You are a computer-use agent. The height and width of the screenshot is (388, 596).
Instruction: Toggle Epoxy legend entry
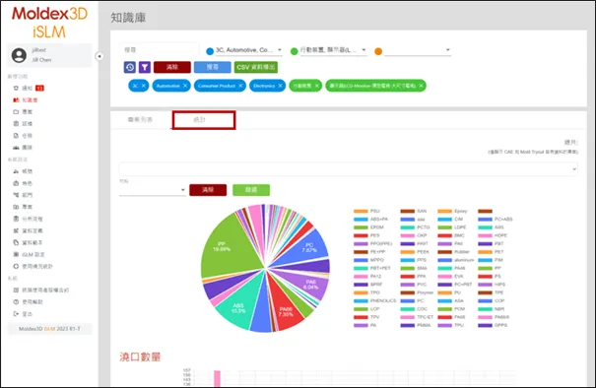(x=452, y=211)
